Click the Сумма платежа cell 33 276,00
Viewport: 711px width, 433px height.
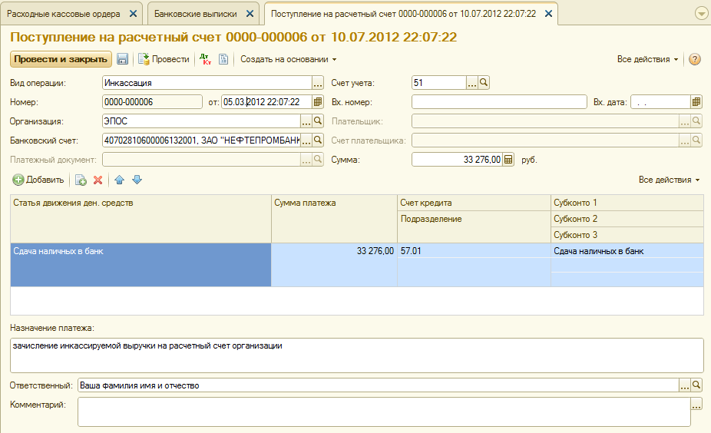click(334, 265)
